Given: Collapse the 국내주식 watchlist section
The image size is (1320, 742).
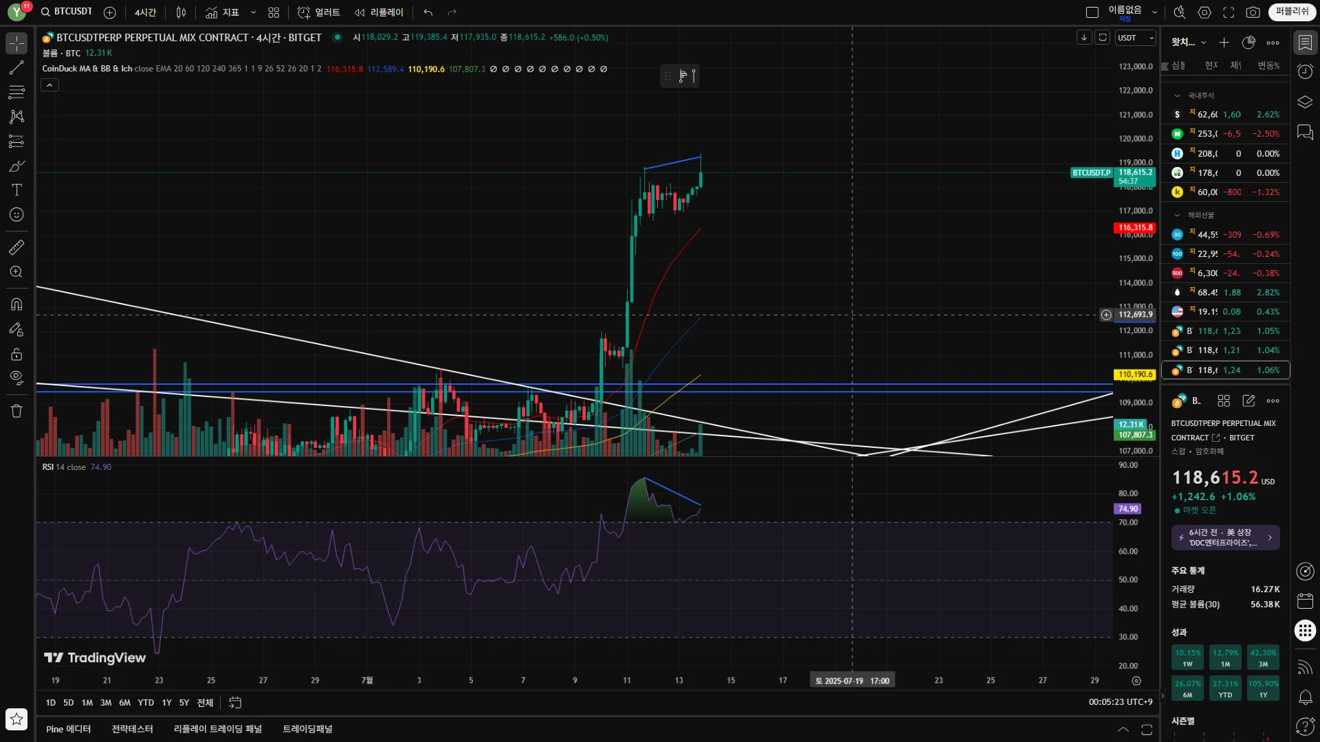Looking at the screenshot, I should 1177,95.
